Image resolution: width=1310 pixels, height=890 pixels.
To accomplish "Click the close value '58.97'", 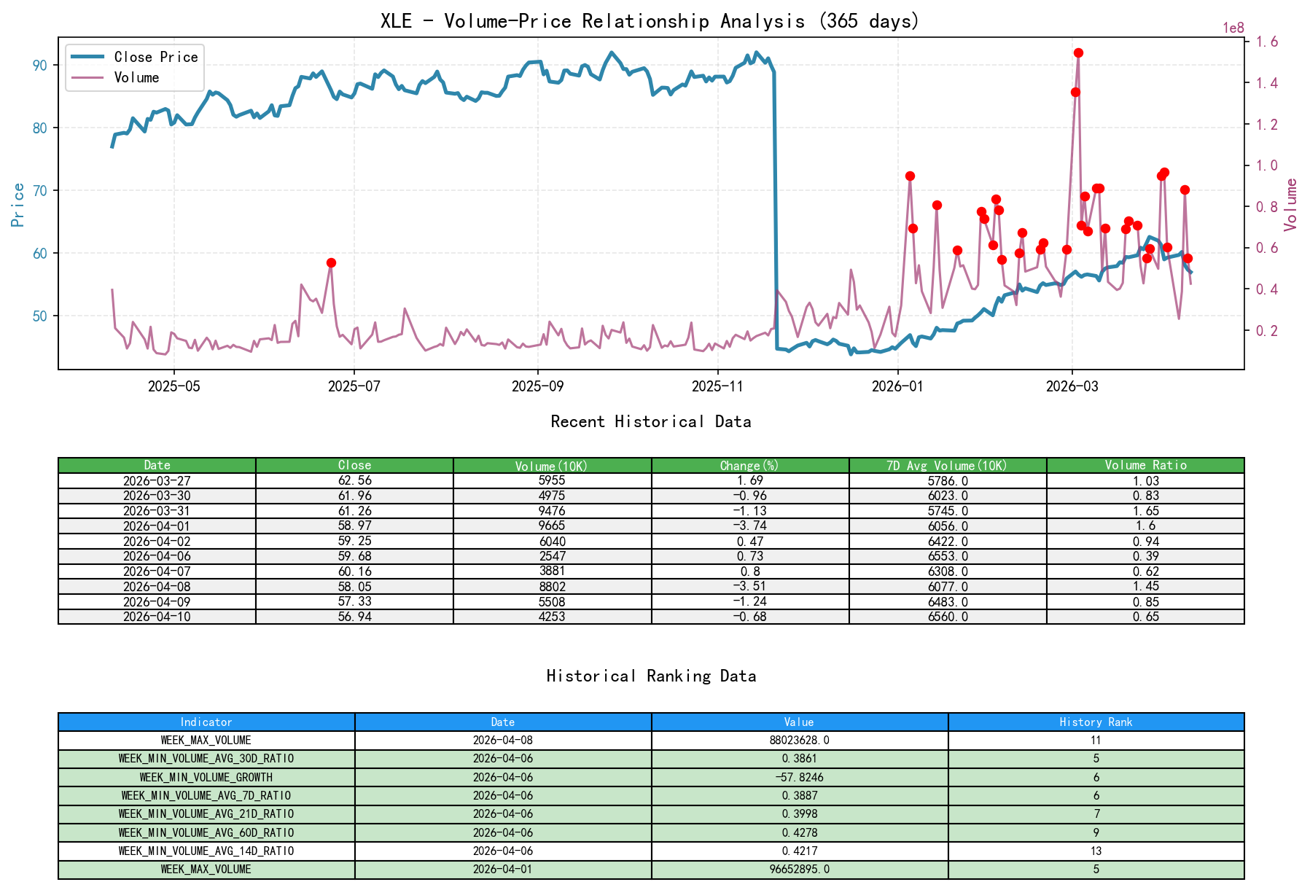I will click(x=354, y=526).
